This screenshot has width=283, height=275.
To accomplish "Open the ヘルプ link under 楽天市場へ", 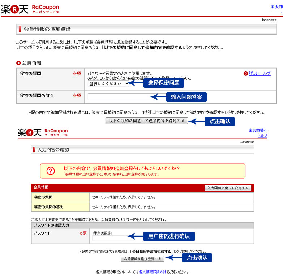I will [262, 136].
